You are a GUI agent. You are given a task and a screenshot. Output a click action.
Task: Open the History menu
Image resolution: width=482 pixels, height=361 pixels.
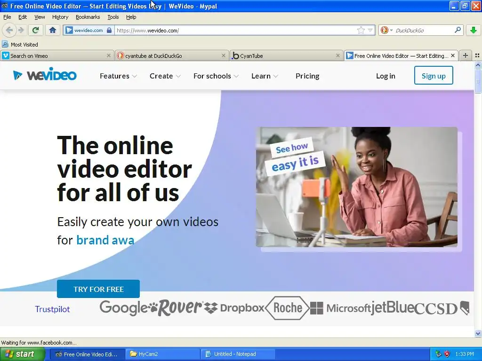coord(60,17)
